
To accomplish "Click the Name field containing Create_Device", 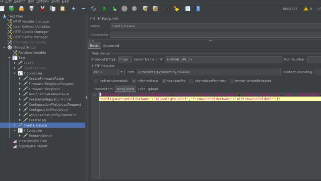I will pos(216,26).
